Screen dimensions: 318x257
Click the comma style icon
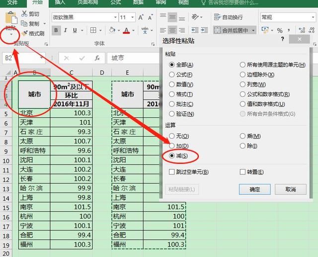click(x=289, y=30)
